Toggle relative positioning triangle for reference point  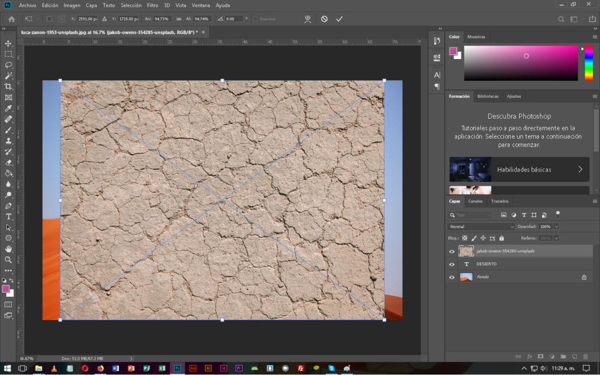[104, 19]
